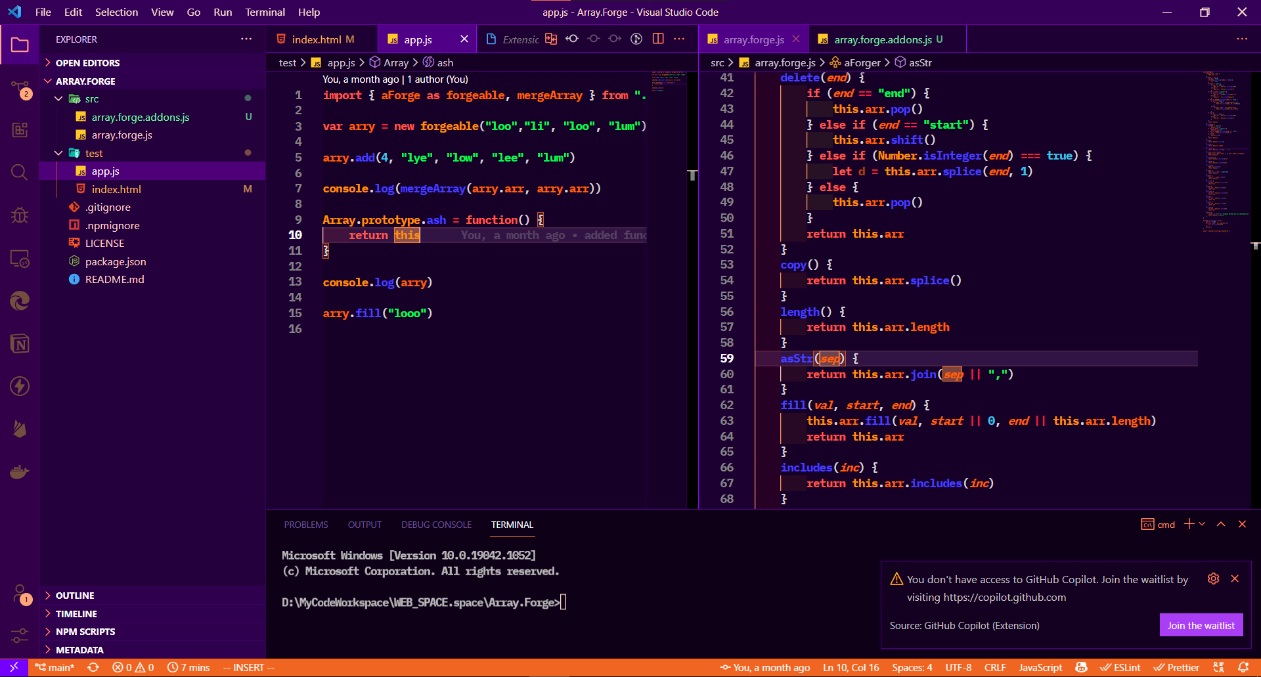Open the Terminal menu
The height and width of the screenshot is (677, 1261).
[x=265, y=12]
